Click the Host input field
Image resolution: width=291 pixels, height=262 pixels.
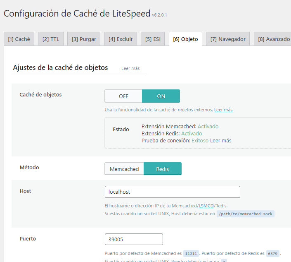(172, 192)
